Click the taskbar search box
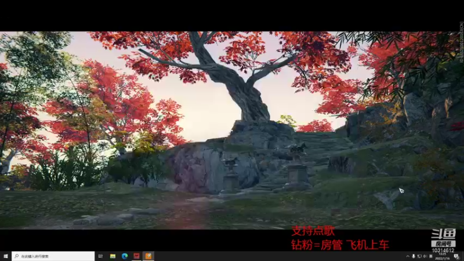 click(53, 256)
